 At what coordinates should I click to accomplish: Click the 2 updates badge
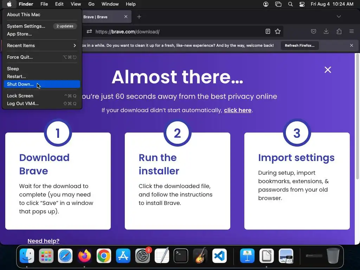(x=65, y=26)
